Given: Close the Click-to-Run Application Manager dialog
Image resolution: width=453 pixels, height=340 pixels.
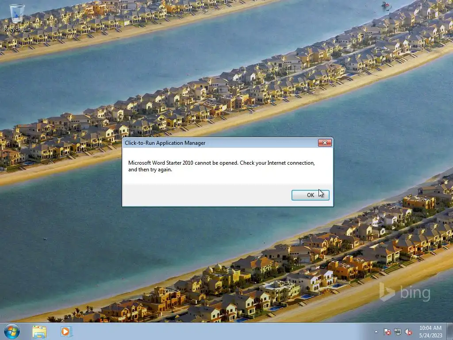Looking at the screenshot, I should point(325,143).
